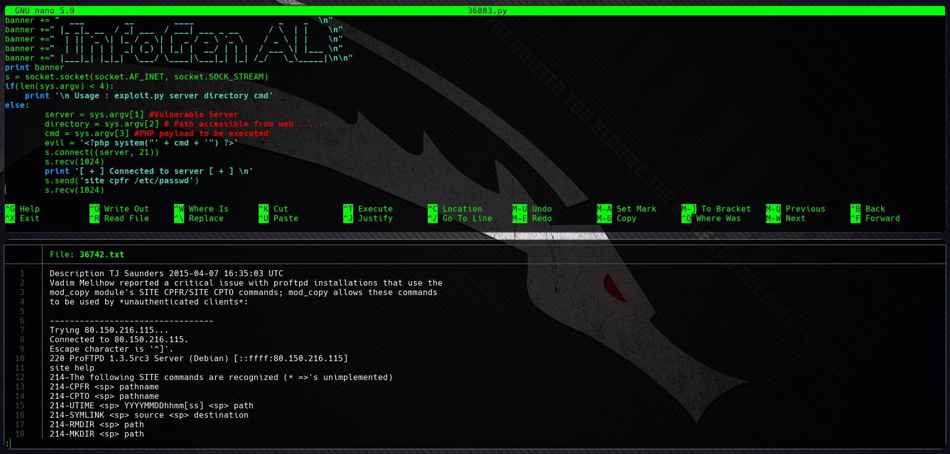Click the last 's.recv(1024)' line
Screen dimensions: 950x454
pyautogui.click(x=75, y=190)
